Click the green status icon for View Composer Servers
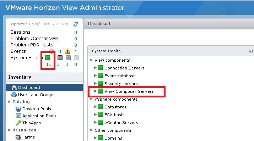This screenshot has width=254, height=141. point(101,91)
